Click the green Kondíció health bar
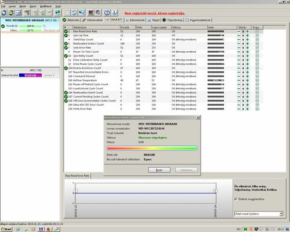This screenshot has width=290, height=232. tap(30, 26)
